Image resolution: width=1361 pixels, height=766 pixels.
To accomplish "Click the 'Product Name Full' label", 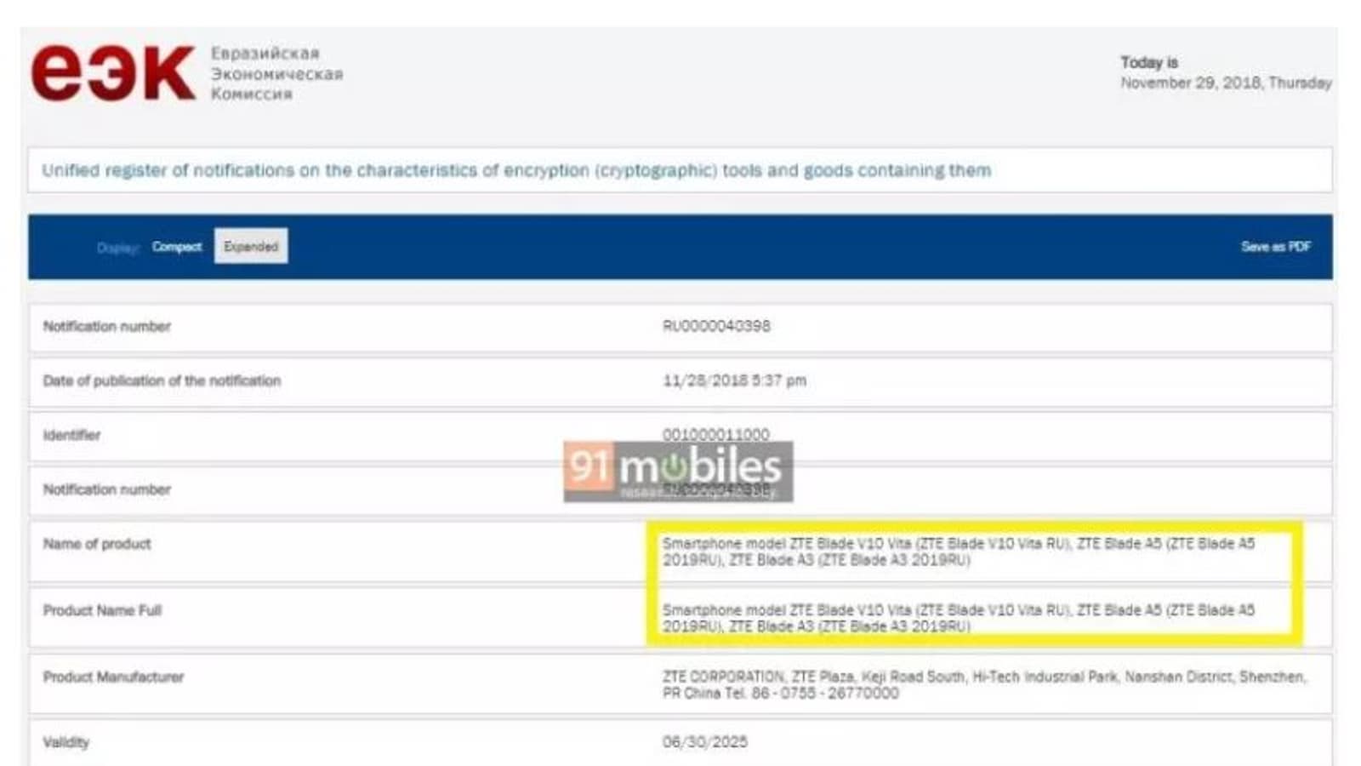I will pos(102,610).
